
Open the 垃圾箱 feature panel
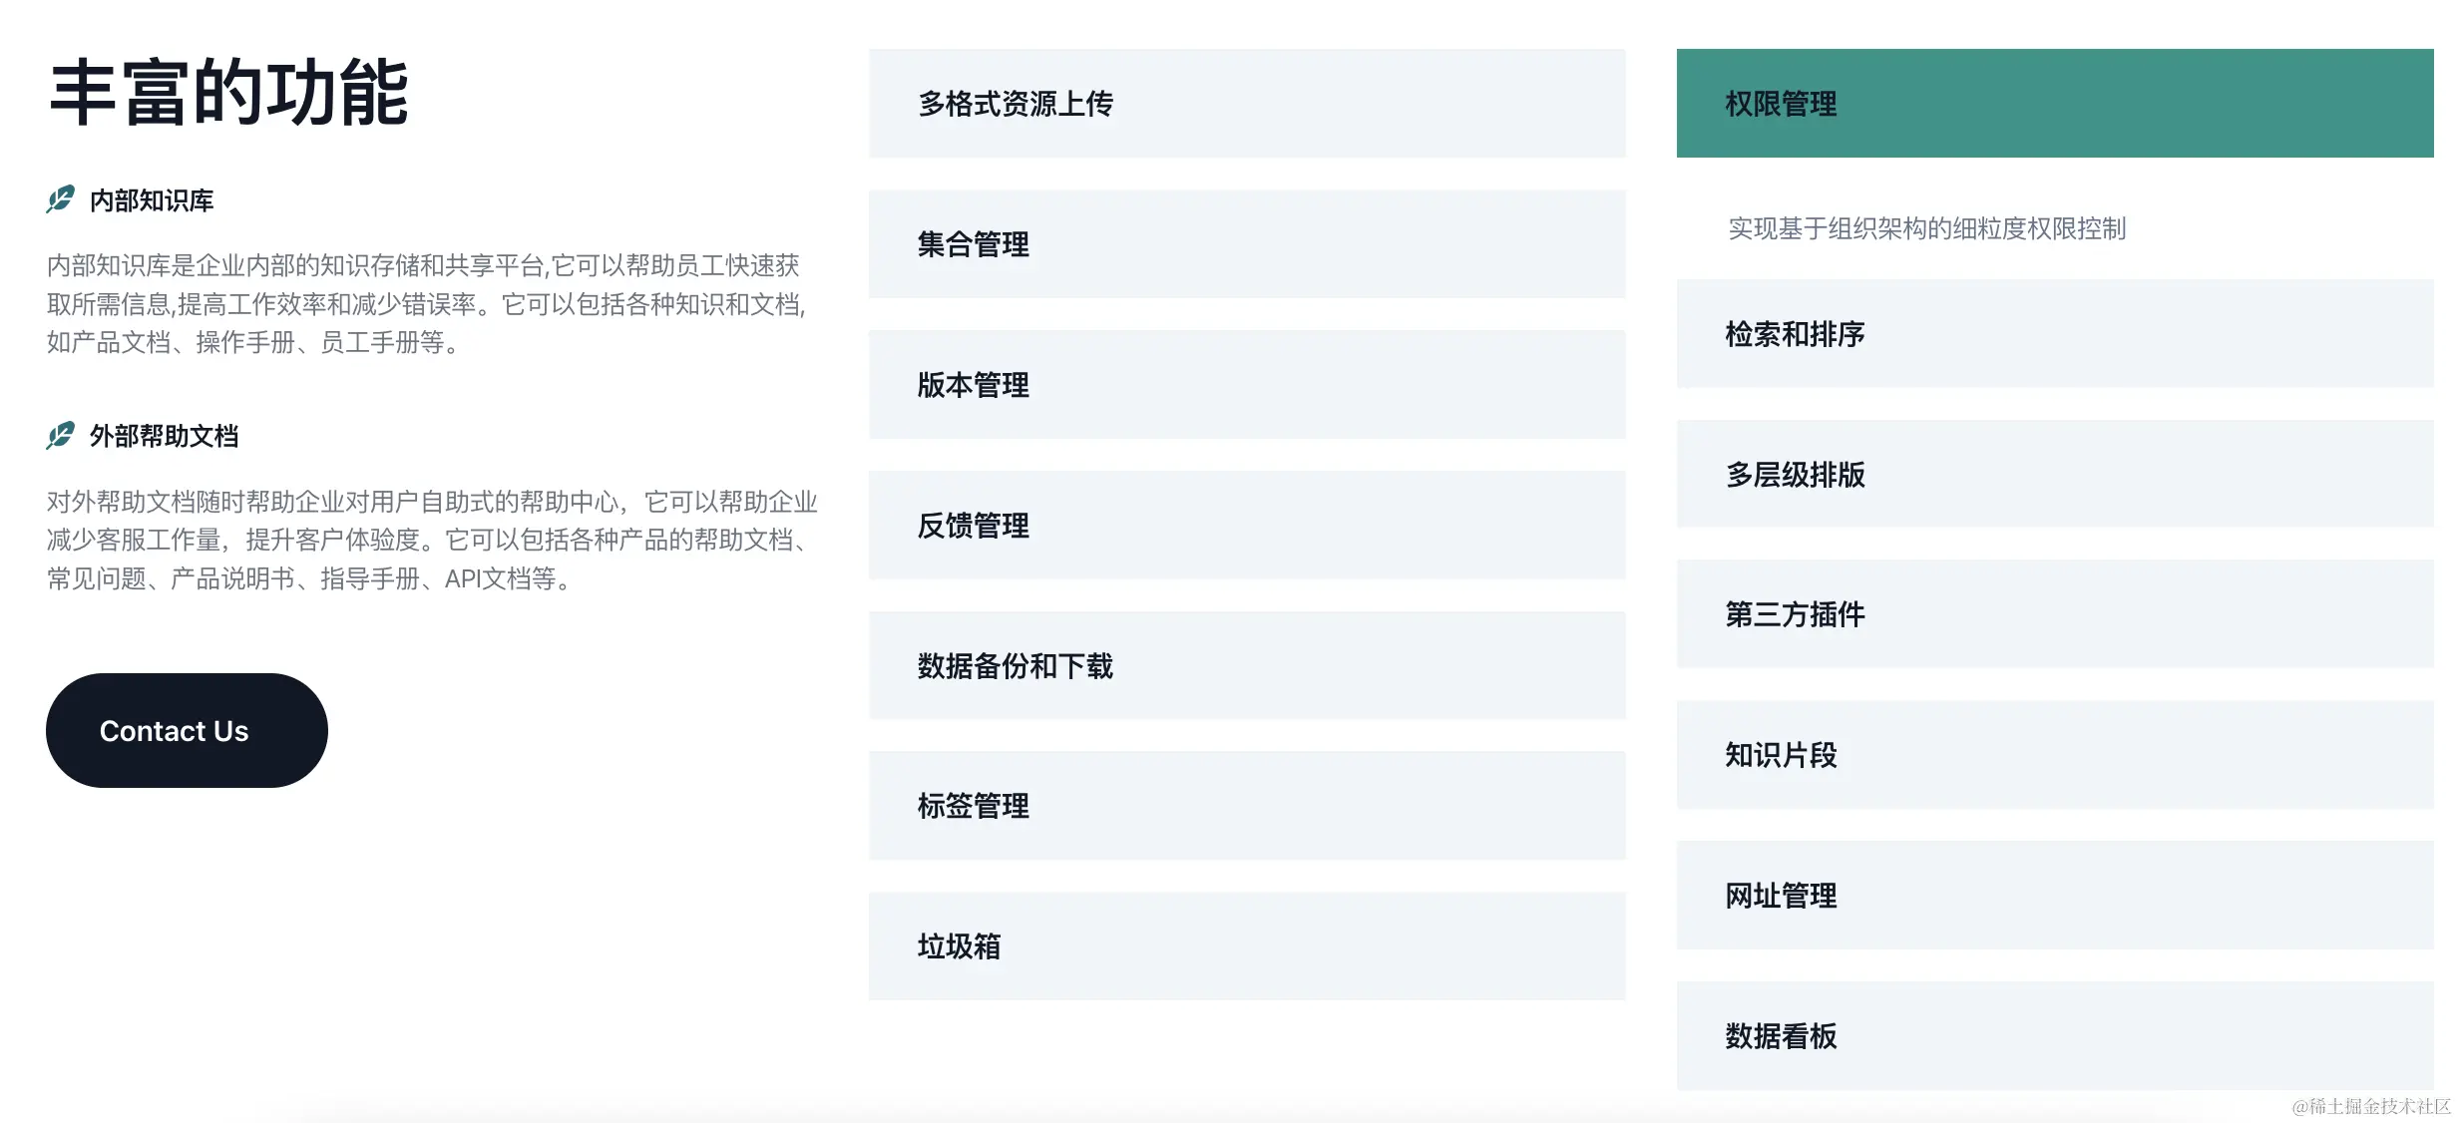coord(1246,946)
